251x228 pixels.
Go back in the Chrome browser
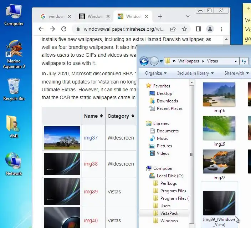point(41,29)
